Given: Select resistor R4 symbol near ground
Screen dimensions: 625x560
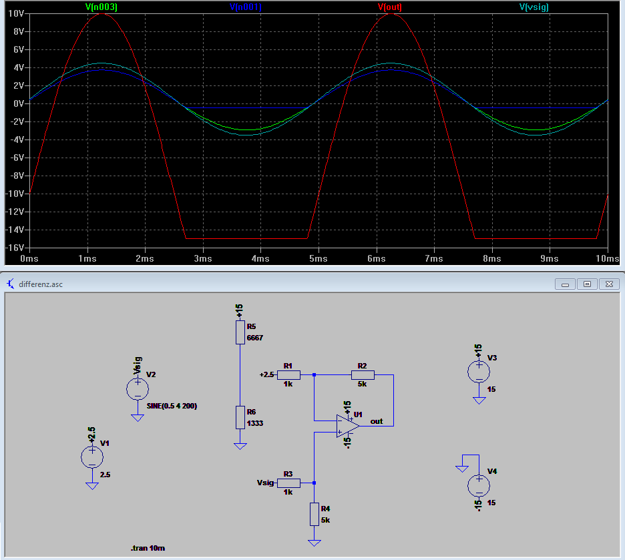Looking at the screenshot, I should [314, 514].
